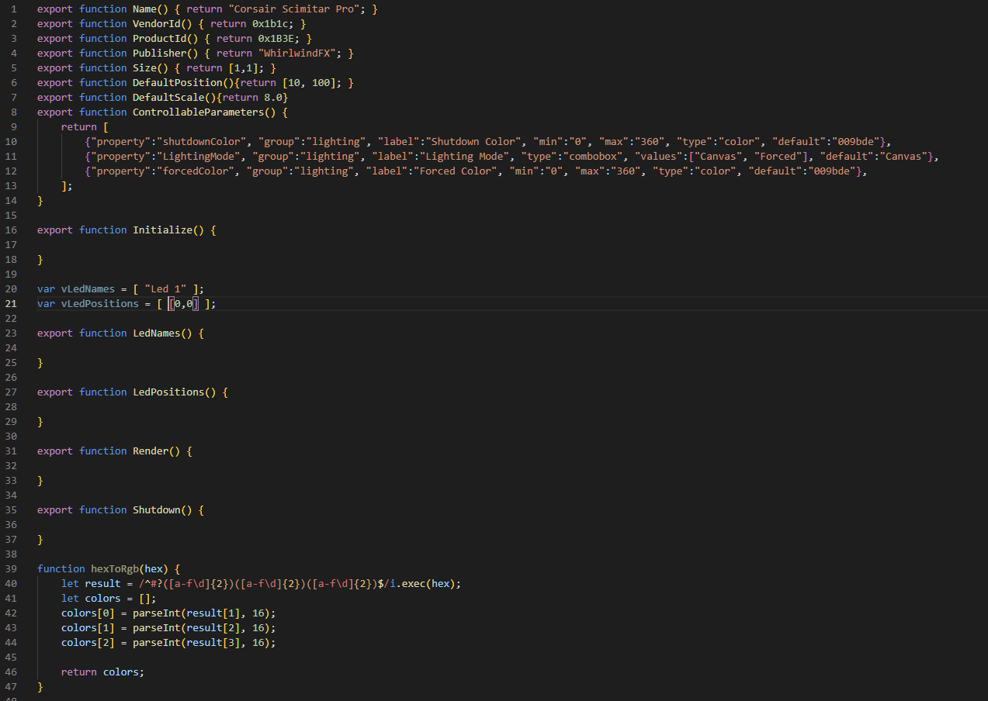Click line number 8 in the gutter
This screenshot has height=701, width=988.
[x=12, y=112]
